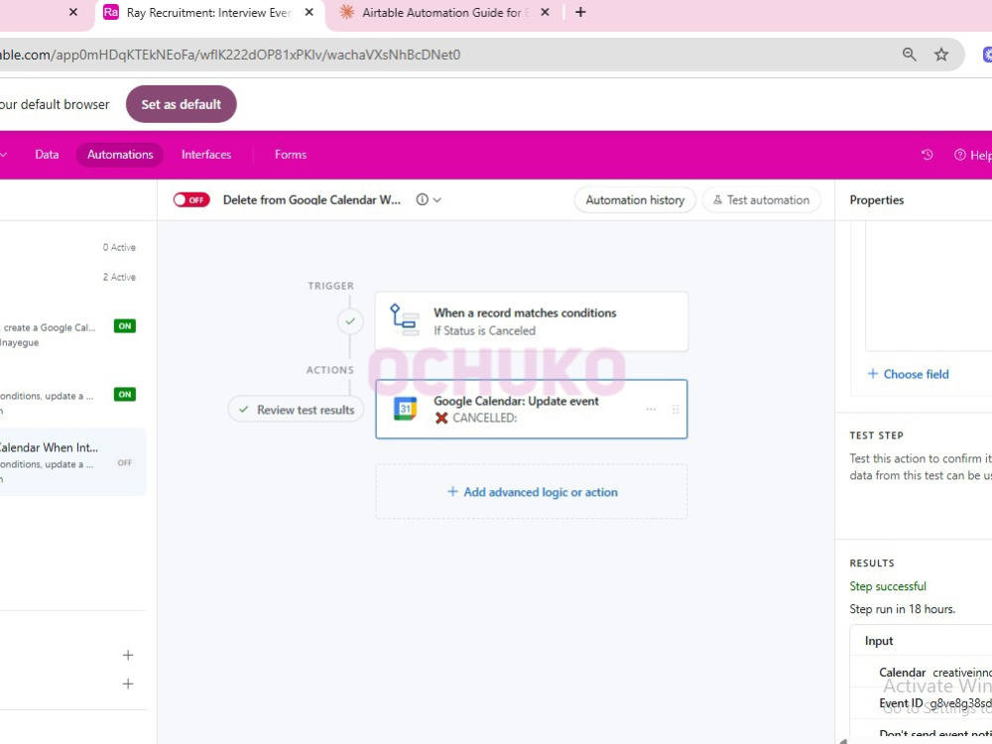Click Choose field link

[x=916, y=374]
